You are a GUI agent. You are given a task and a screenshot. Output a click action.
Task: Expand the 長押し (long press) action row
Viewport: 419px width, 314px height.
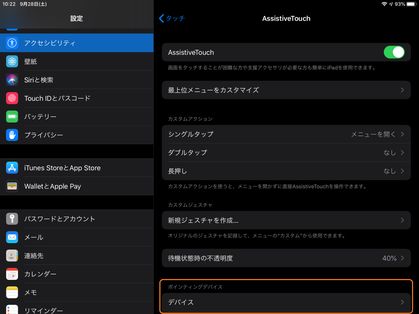(286, 171)
